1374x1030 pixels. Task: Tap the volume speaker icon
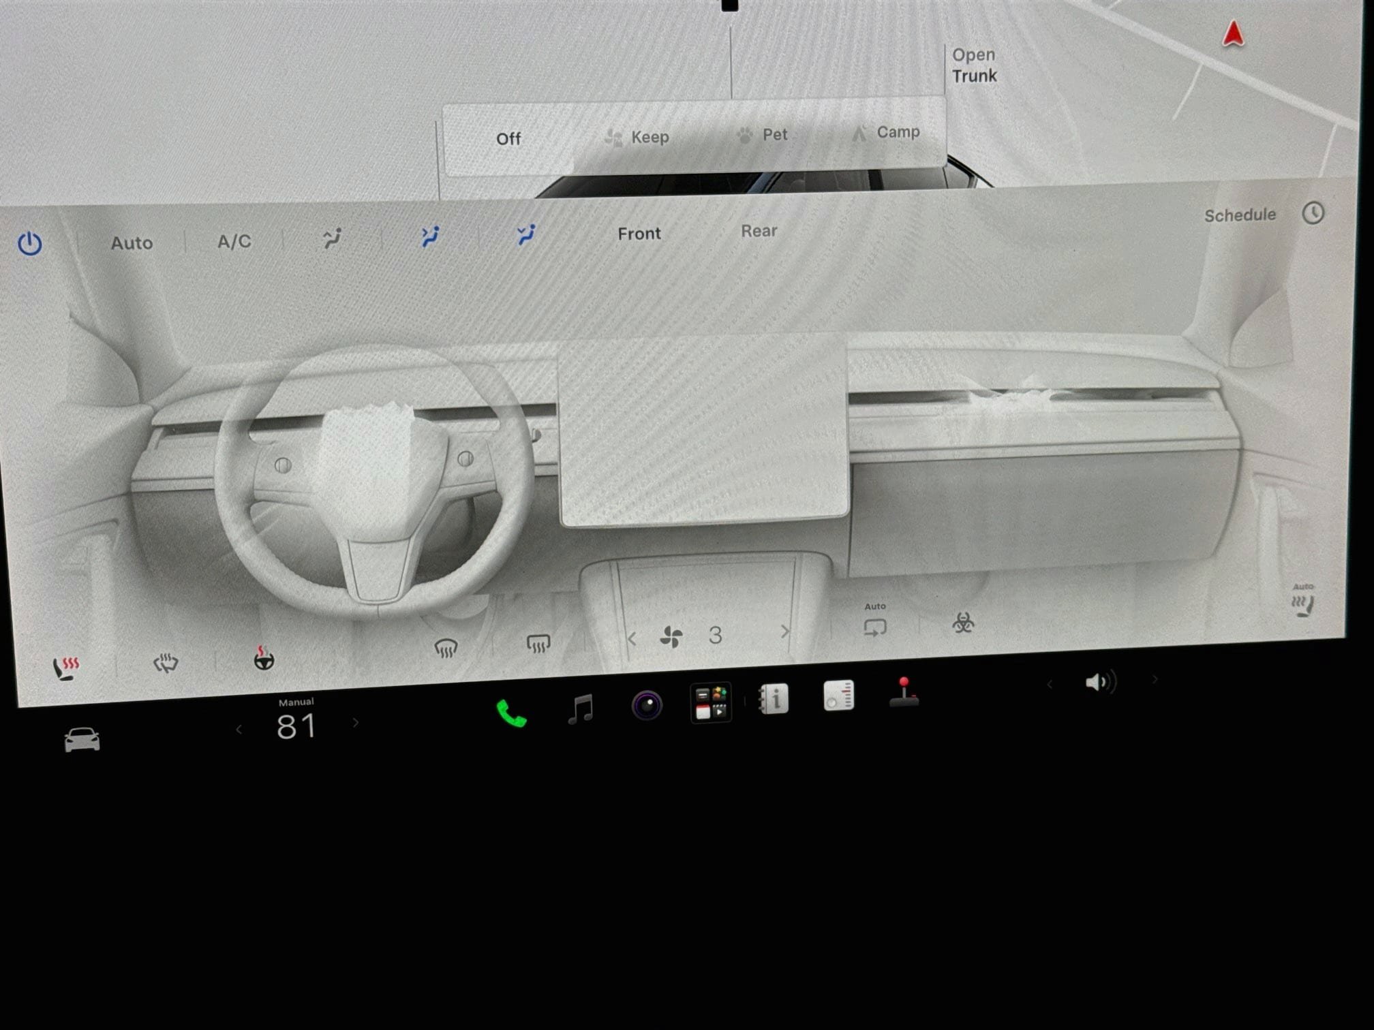click(1100, 682)
